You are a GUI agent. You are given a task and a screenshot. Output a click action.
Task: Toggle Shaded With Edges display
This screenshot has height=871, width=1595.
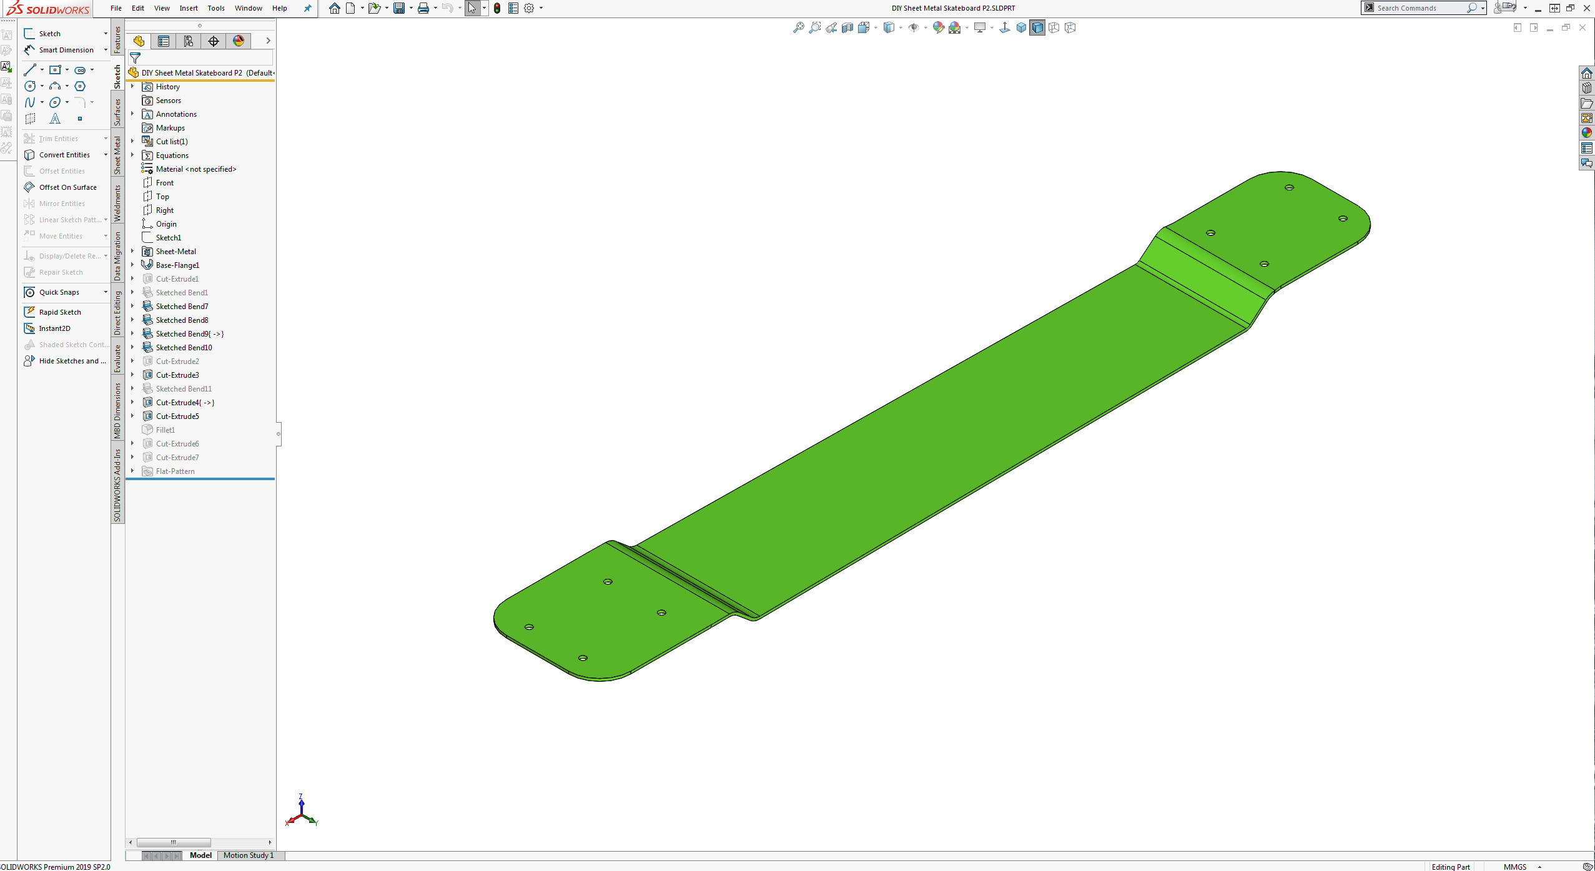[x=1037, y=27]
